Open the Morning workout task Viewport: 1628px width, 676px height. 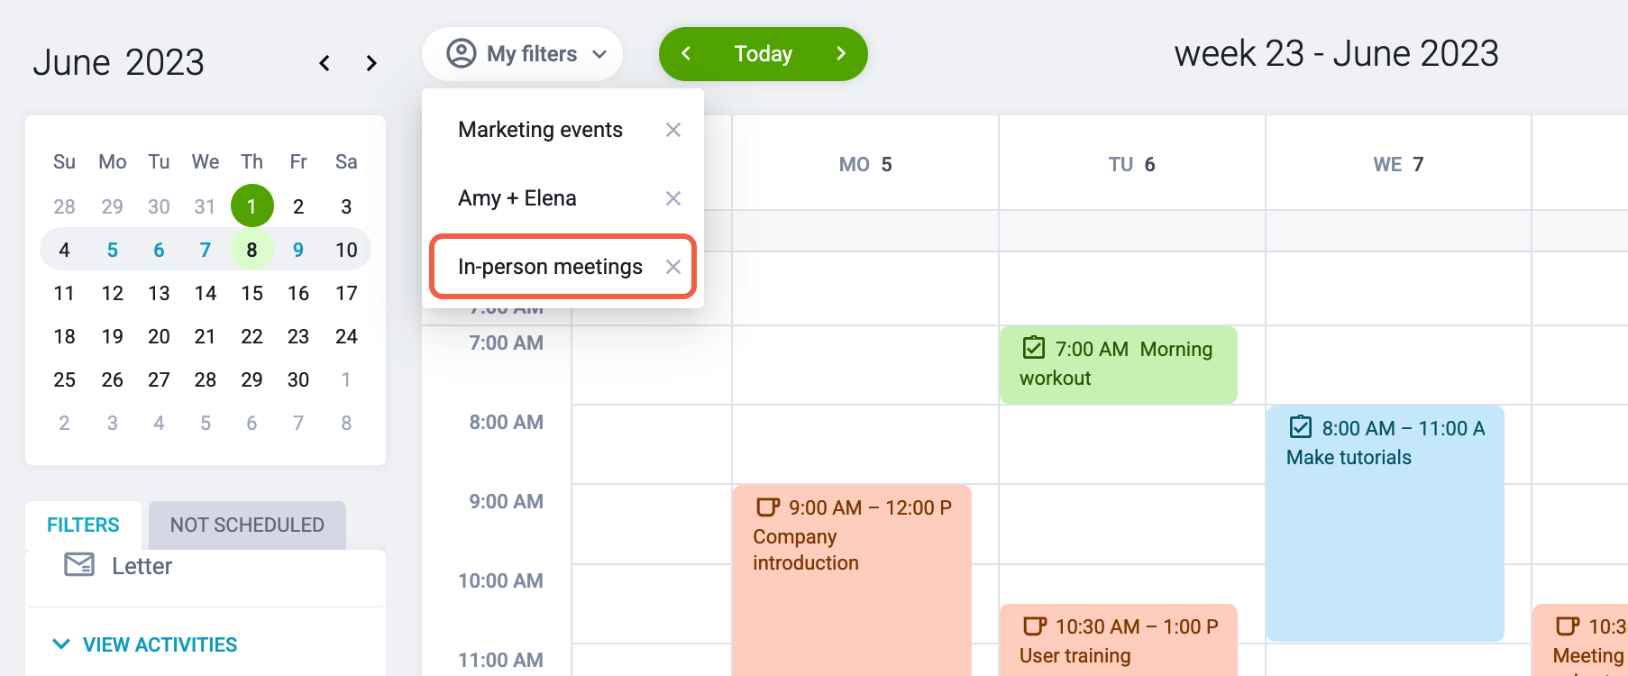[1118, 364]
